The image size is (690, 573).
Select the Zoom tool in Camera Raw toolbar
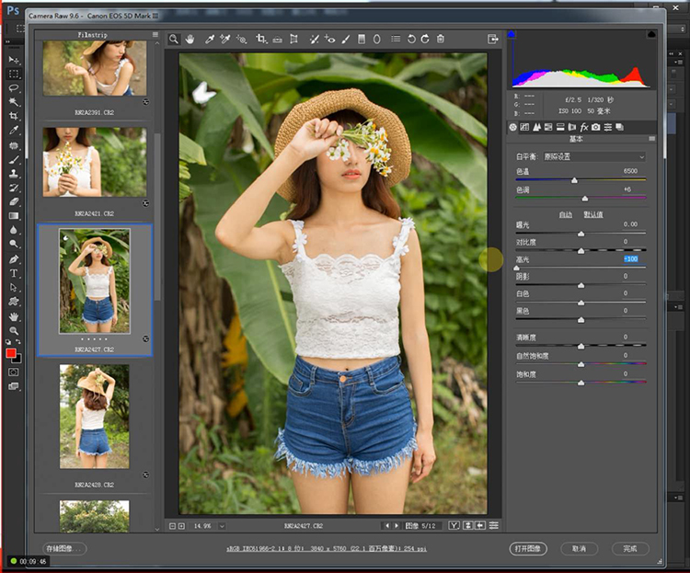pos(174,40)
